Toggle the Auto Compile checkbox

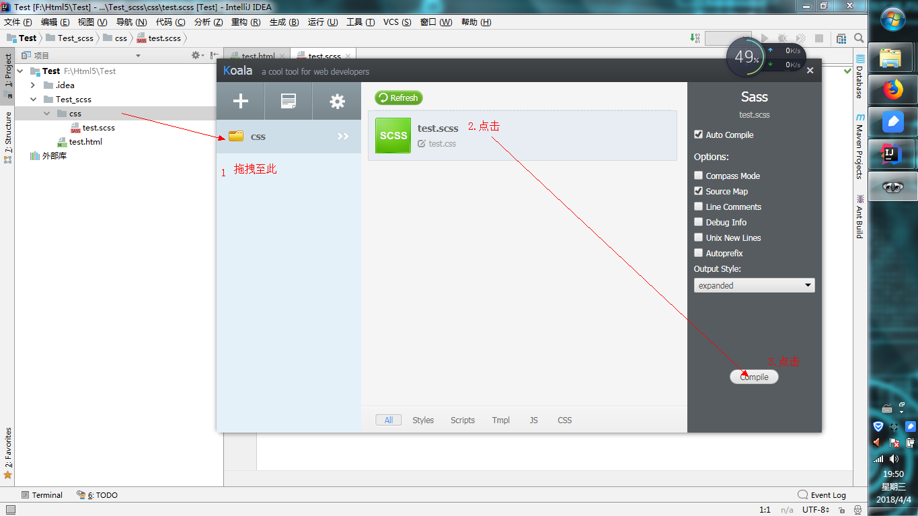pyautogui.click(x=698, y=135)
